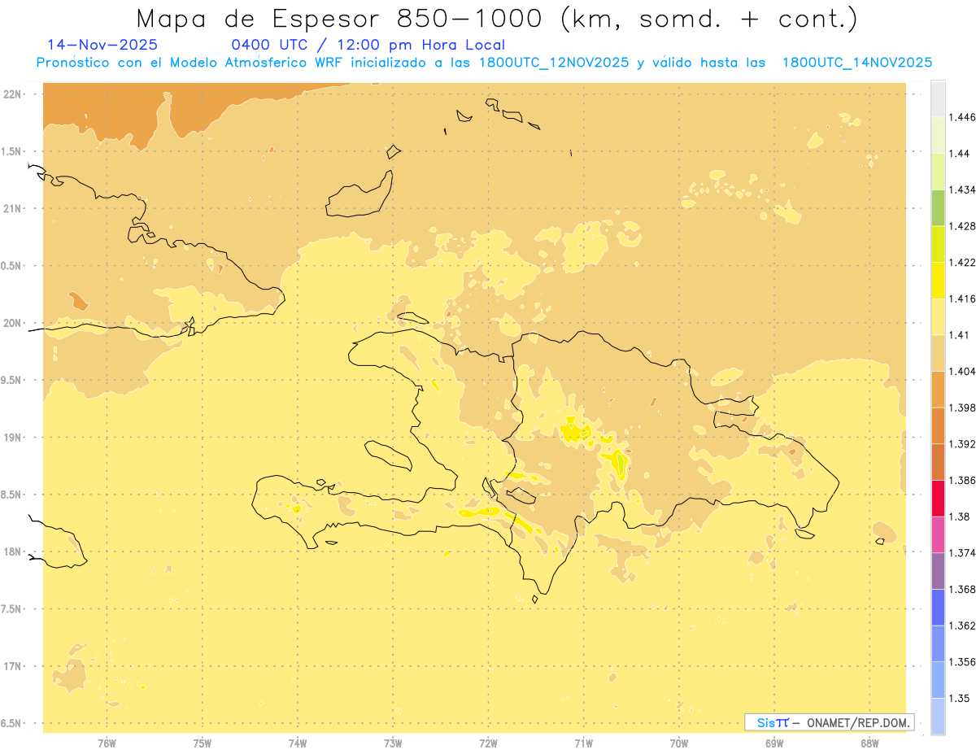Screen dimensions: 976x754
Task: Click the longitude label '72W'
Action: 488,743
